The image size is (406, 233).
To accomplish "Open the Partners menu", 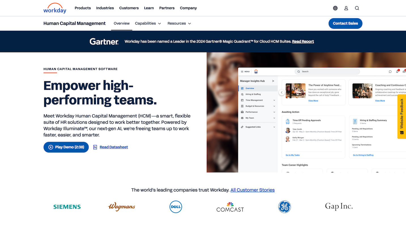I will coord(167,8).
